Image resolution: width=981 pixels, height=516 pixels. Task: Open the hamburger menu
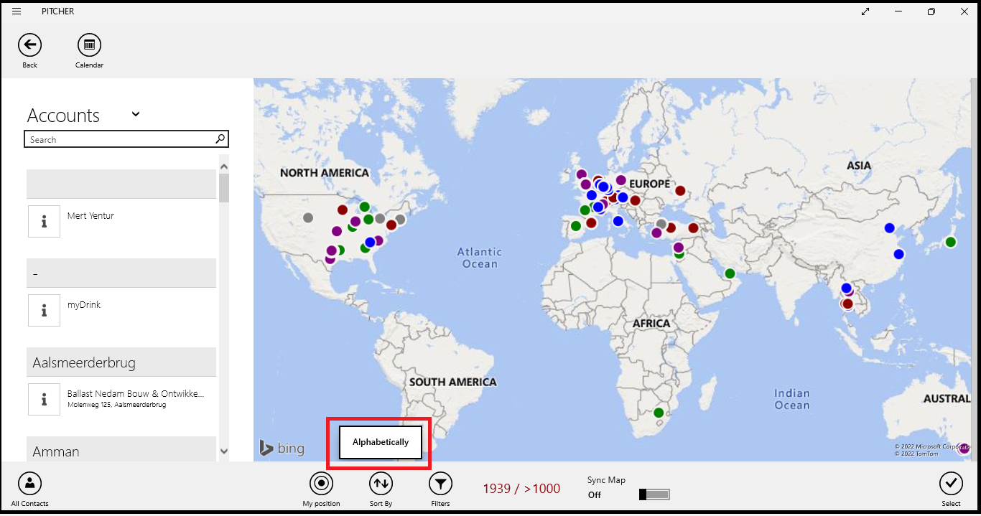[x=17, y=11]
